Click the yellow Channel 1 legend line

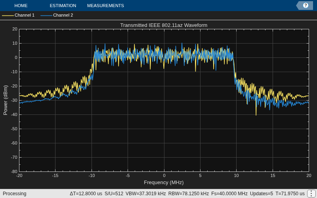click(x=8, y=15)
